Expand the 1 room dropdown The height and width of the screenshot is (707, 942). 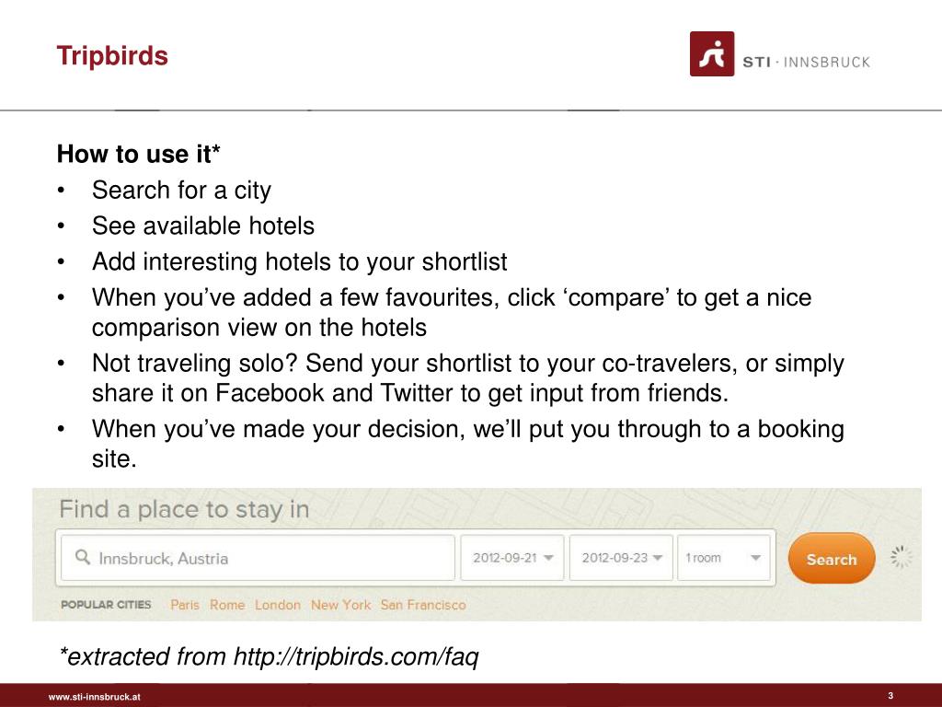[723, 558]
